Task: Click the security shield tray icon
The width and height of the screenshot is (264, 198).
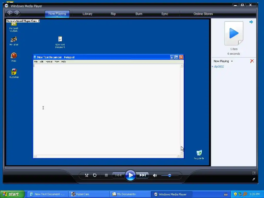Action: [x=235, y=194]
